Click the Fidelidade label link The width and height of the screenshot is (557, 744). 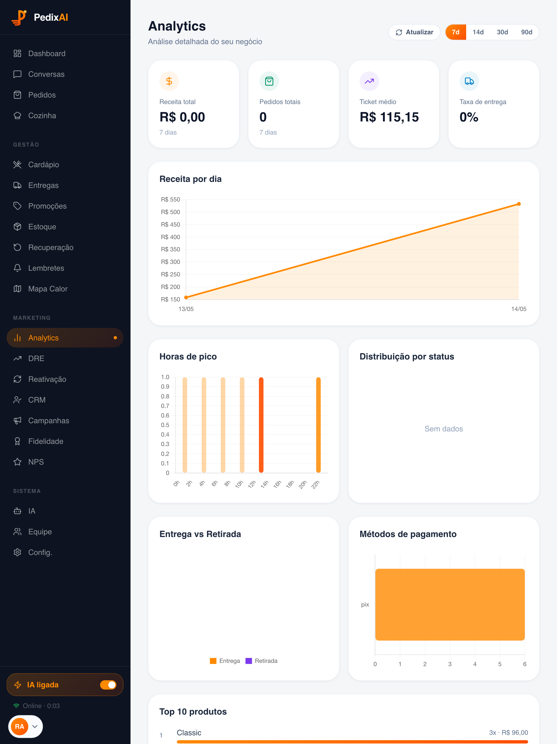pyautogui.click(x=46, y=441)
